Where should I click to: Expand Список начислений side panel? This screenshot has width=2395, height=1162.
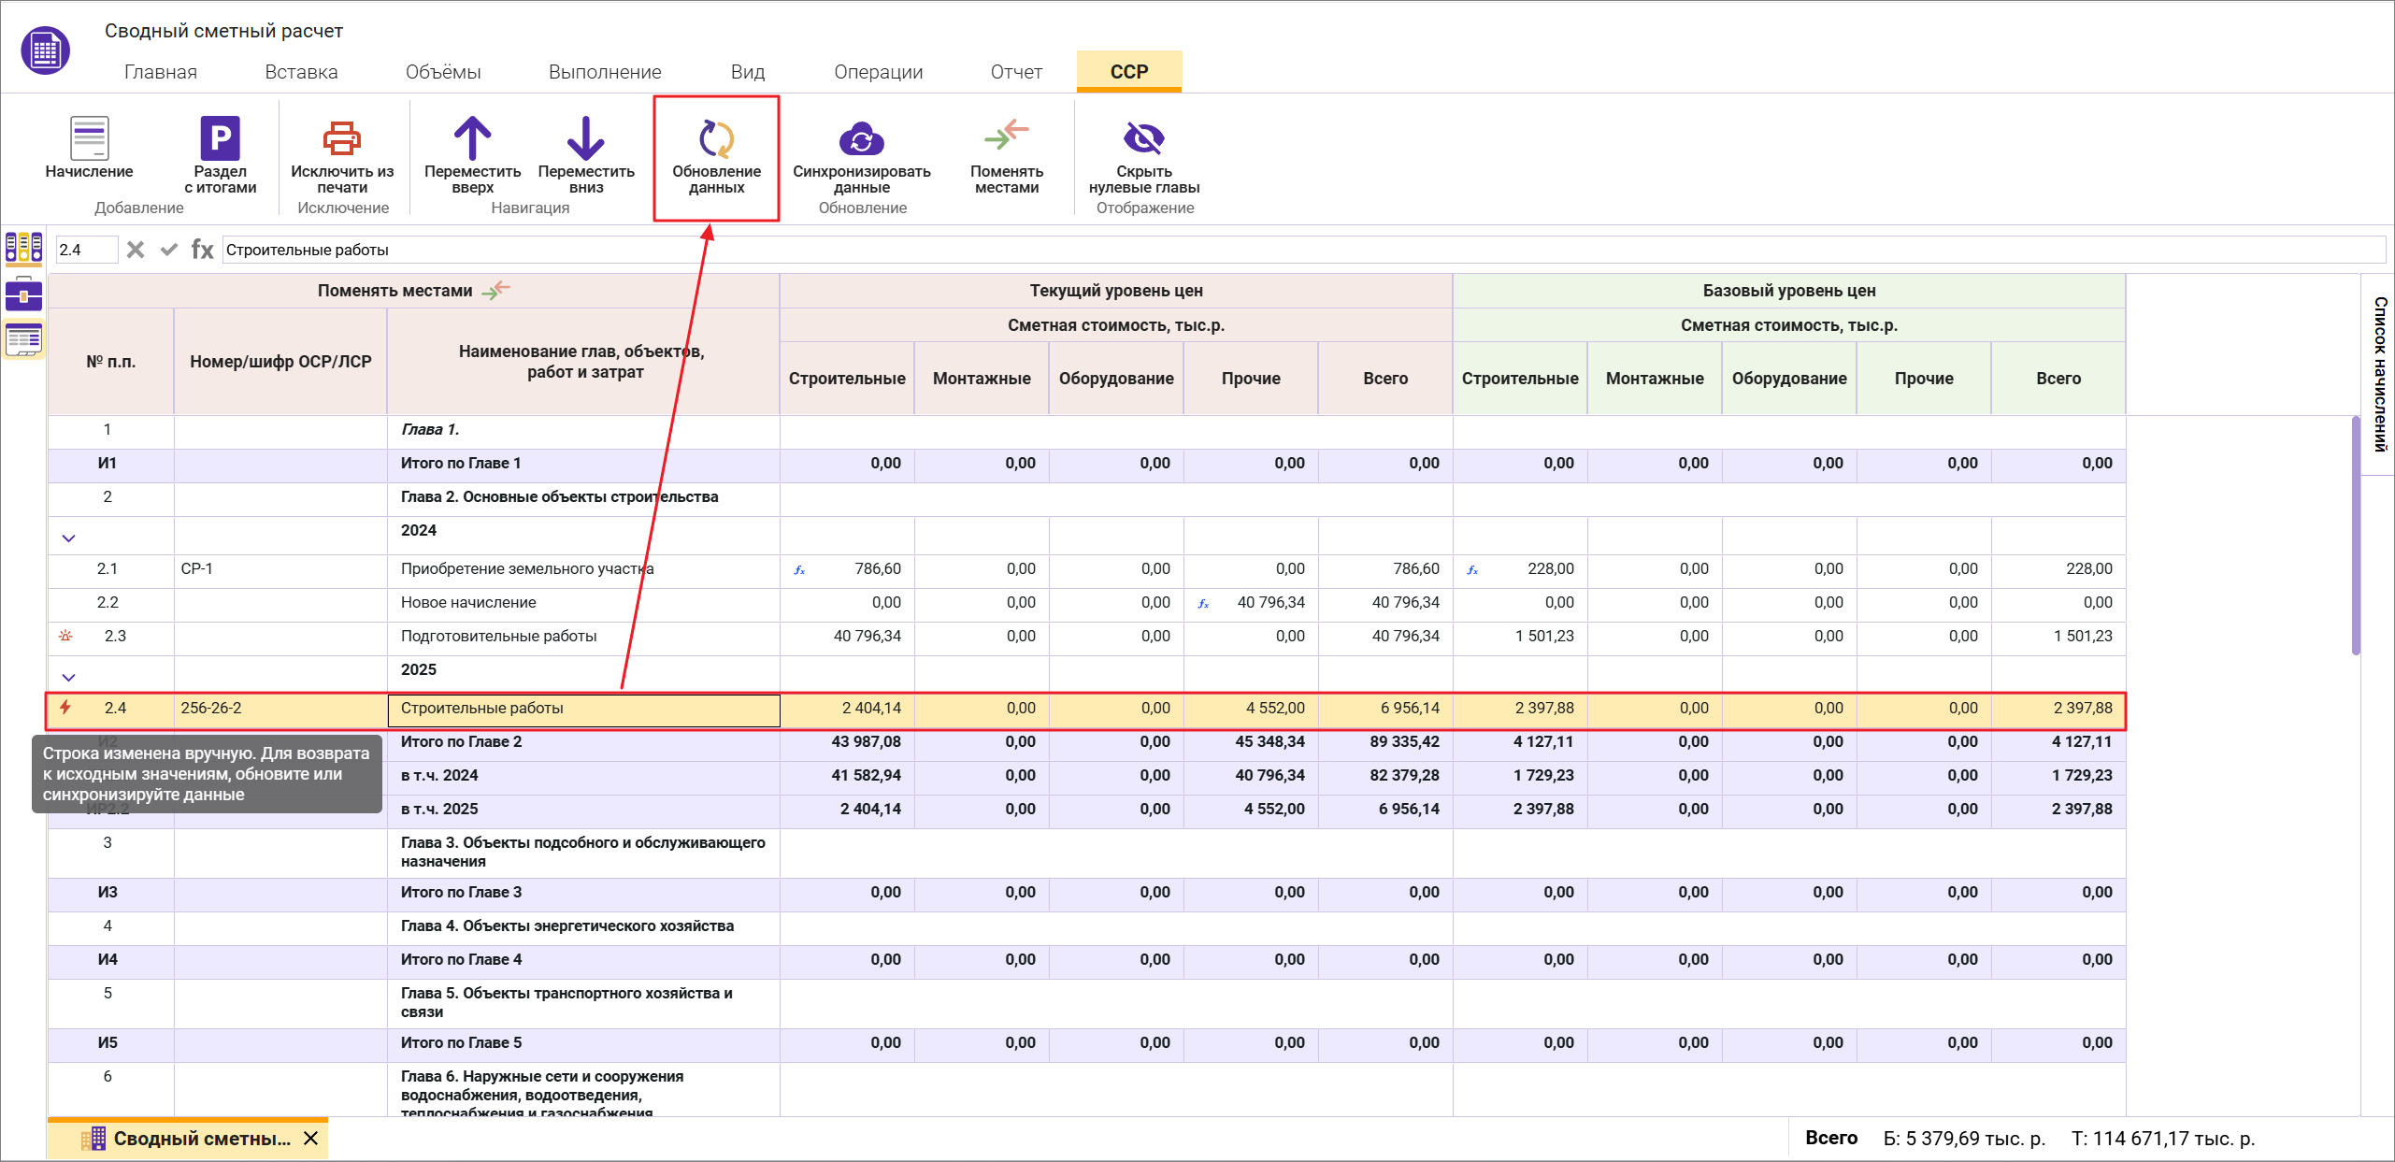pos(2378,374)
